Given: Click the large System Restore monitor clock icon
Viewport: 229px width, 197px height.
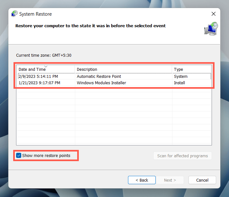Looking at the screenshot, I should [211, 29].
